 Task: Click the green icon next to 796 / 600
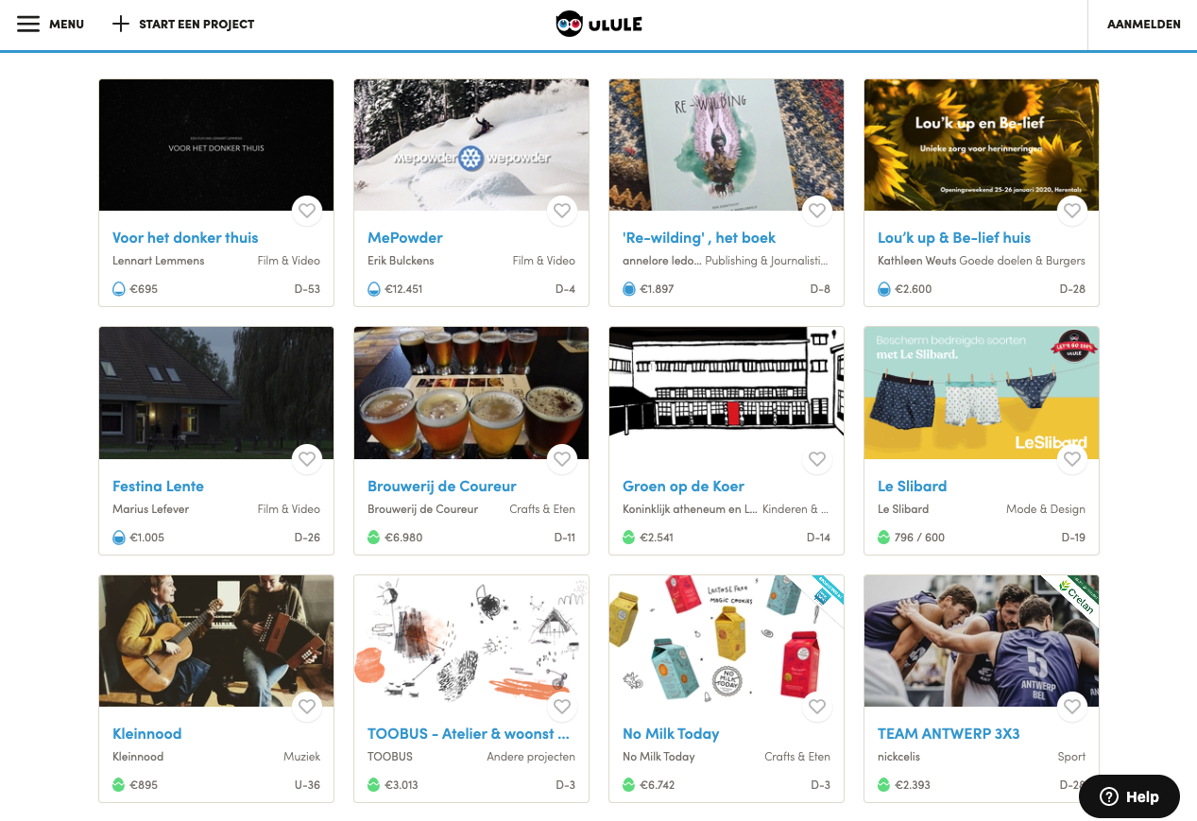[x=884, y=538]
